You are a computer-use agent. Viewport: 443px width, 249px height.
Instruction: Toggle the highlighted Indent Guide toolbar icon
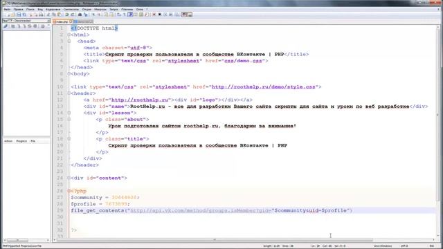(130, 15)
